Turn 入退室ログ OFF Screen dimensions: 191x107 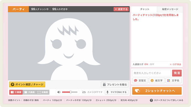point(152,64)
